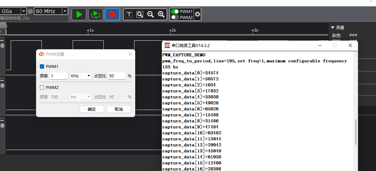Start a single capture with the green play button
Viewport: 376px width, 171px height.
click(79, 15)
